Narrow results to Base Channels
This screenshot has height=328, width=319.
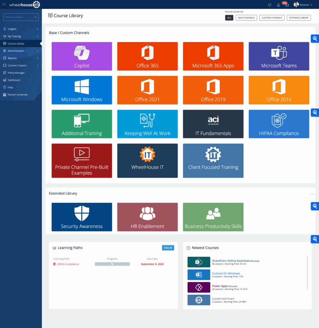[x=246, y=18]
